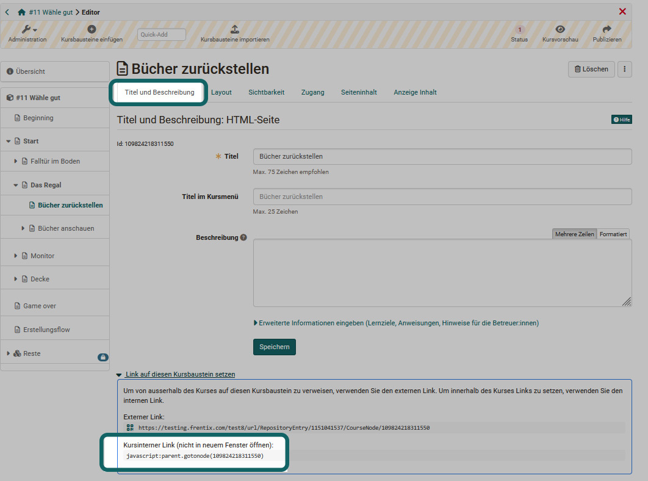The image size is (648, 481).
Task: Click the Publizieren publish icon
Action: [607, 30]
